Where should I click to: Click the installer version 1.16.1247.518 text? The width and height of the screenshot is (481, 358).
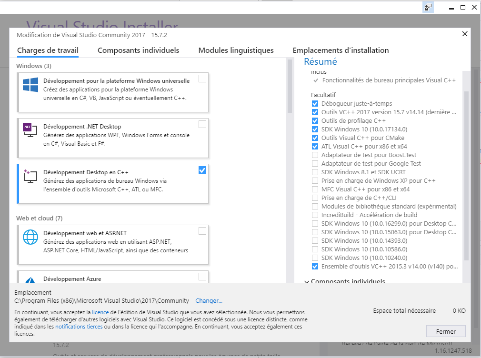pos(453,351)
